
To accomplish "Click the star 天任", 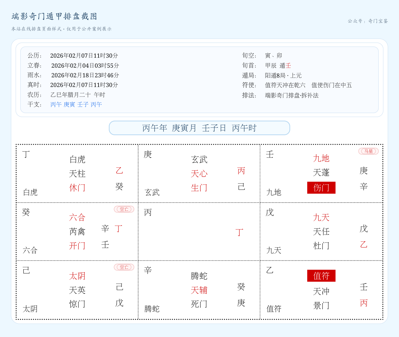I will tap(321, 232).
